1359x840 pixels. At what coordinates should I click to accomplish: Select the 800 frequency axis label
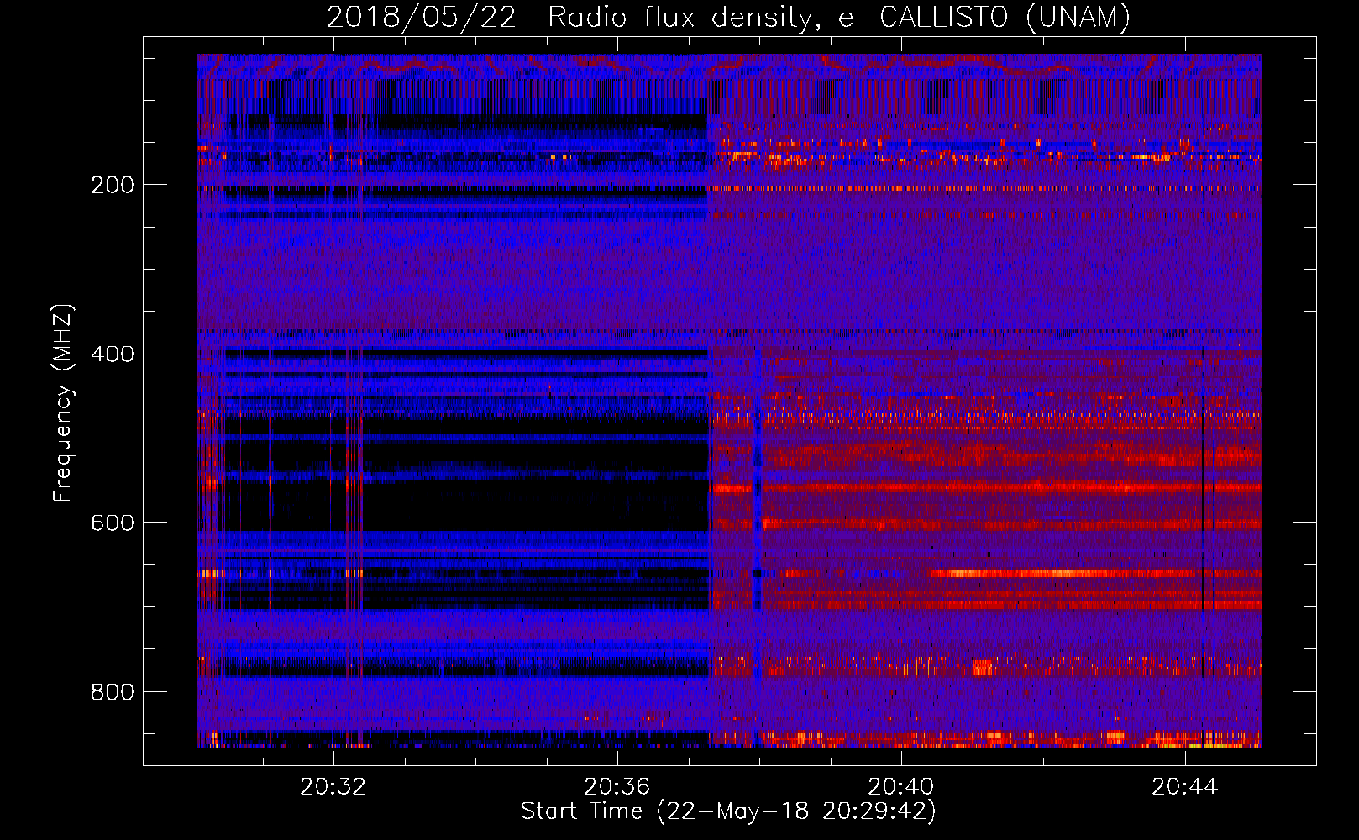tap(112, 691)
